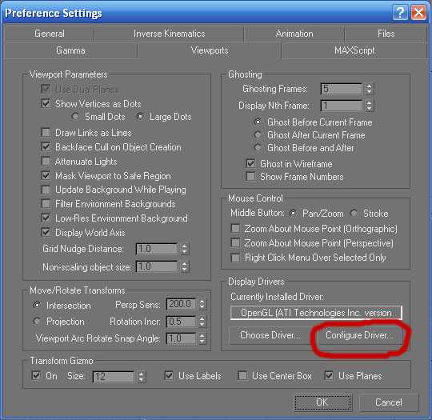Select the Viewports tab

point(210,50)
